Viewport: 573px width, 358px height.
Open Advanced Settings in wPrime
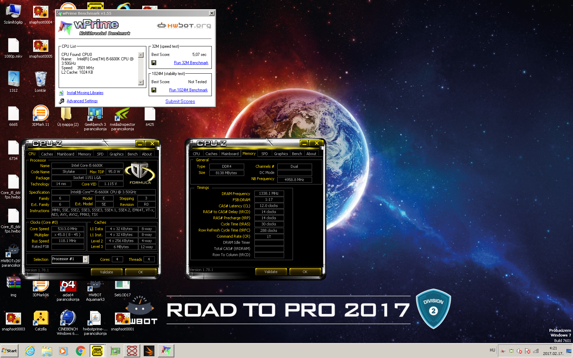(x=82, y=101)
